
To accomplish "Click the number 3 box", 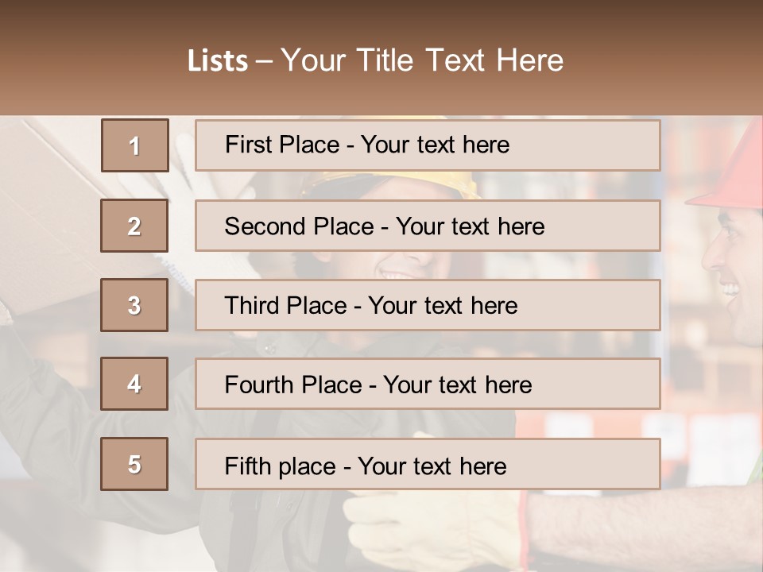I will pos(134,305).
